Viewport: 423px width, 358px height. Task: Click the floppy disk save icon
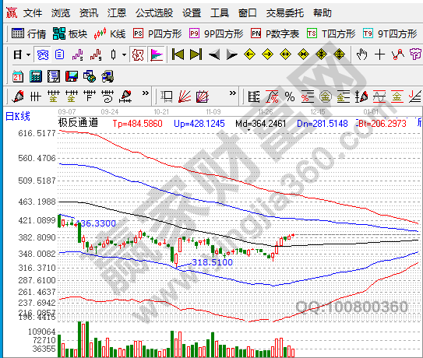click(x=72, y=76)
